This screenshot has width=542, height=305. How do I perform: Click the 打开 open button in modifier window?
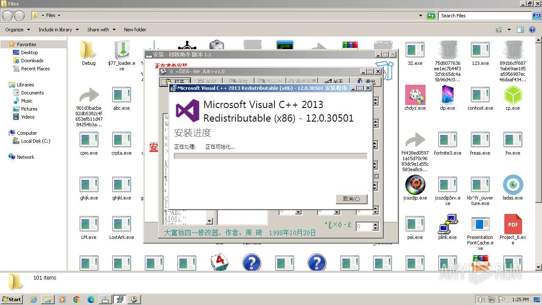point(176,82)
